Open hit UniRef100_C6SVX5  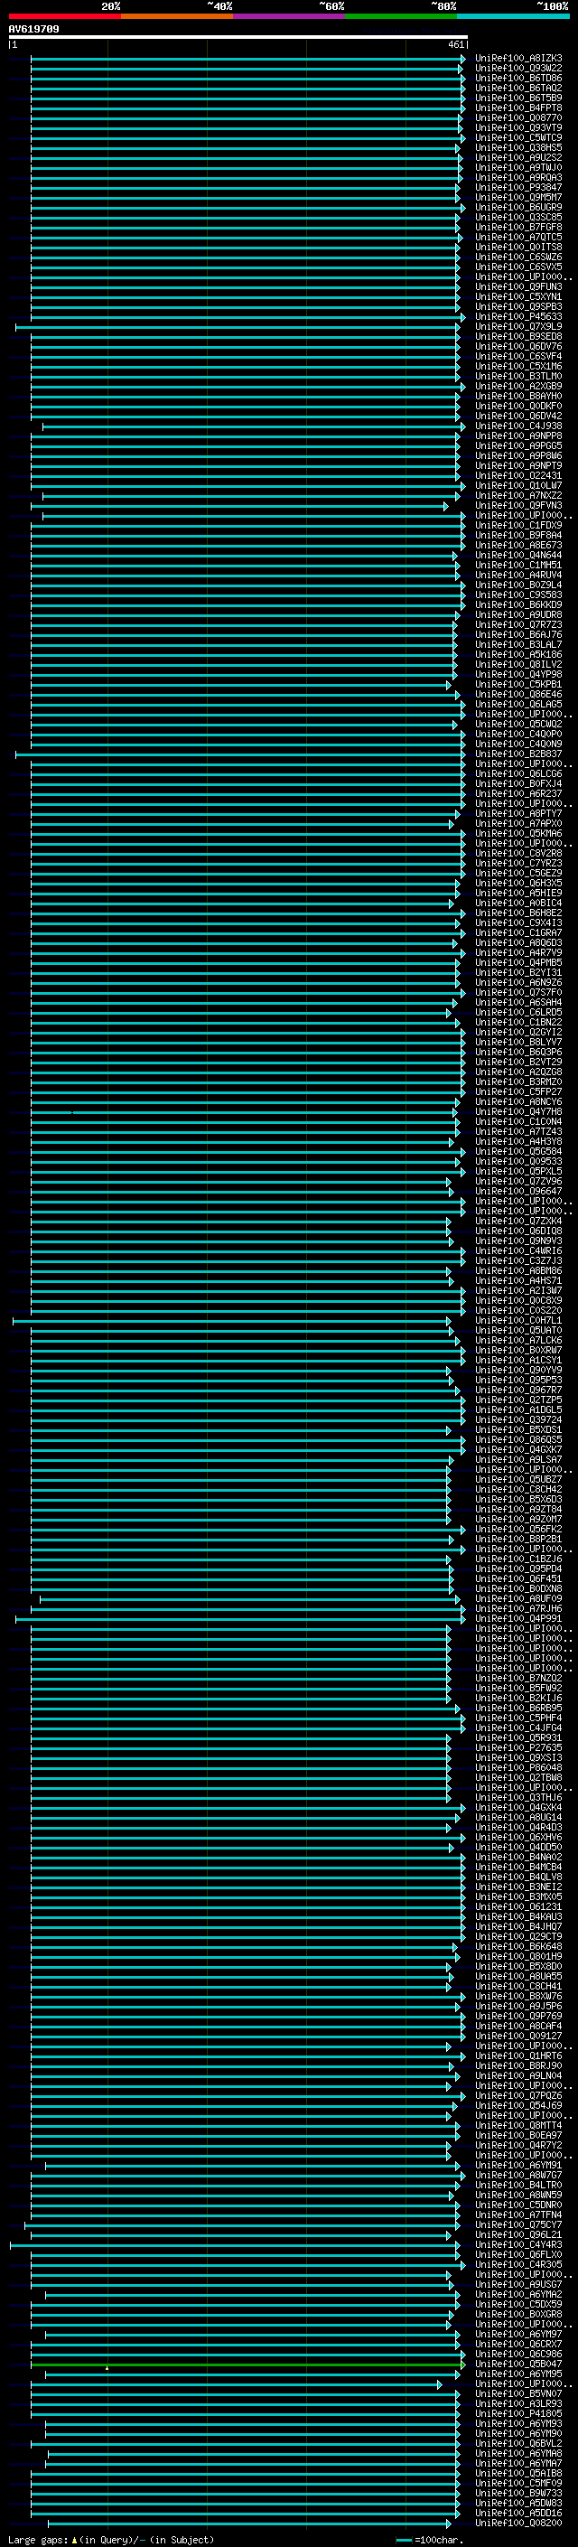coord(517,267)
